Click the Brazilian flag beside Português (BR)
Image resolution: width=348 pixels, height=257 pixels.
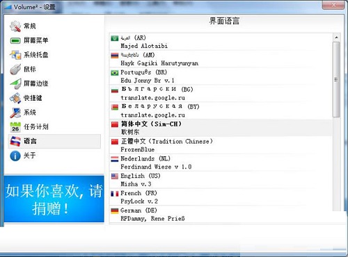(x=115, y=73)
